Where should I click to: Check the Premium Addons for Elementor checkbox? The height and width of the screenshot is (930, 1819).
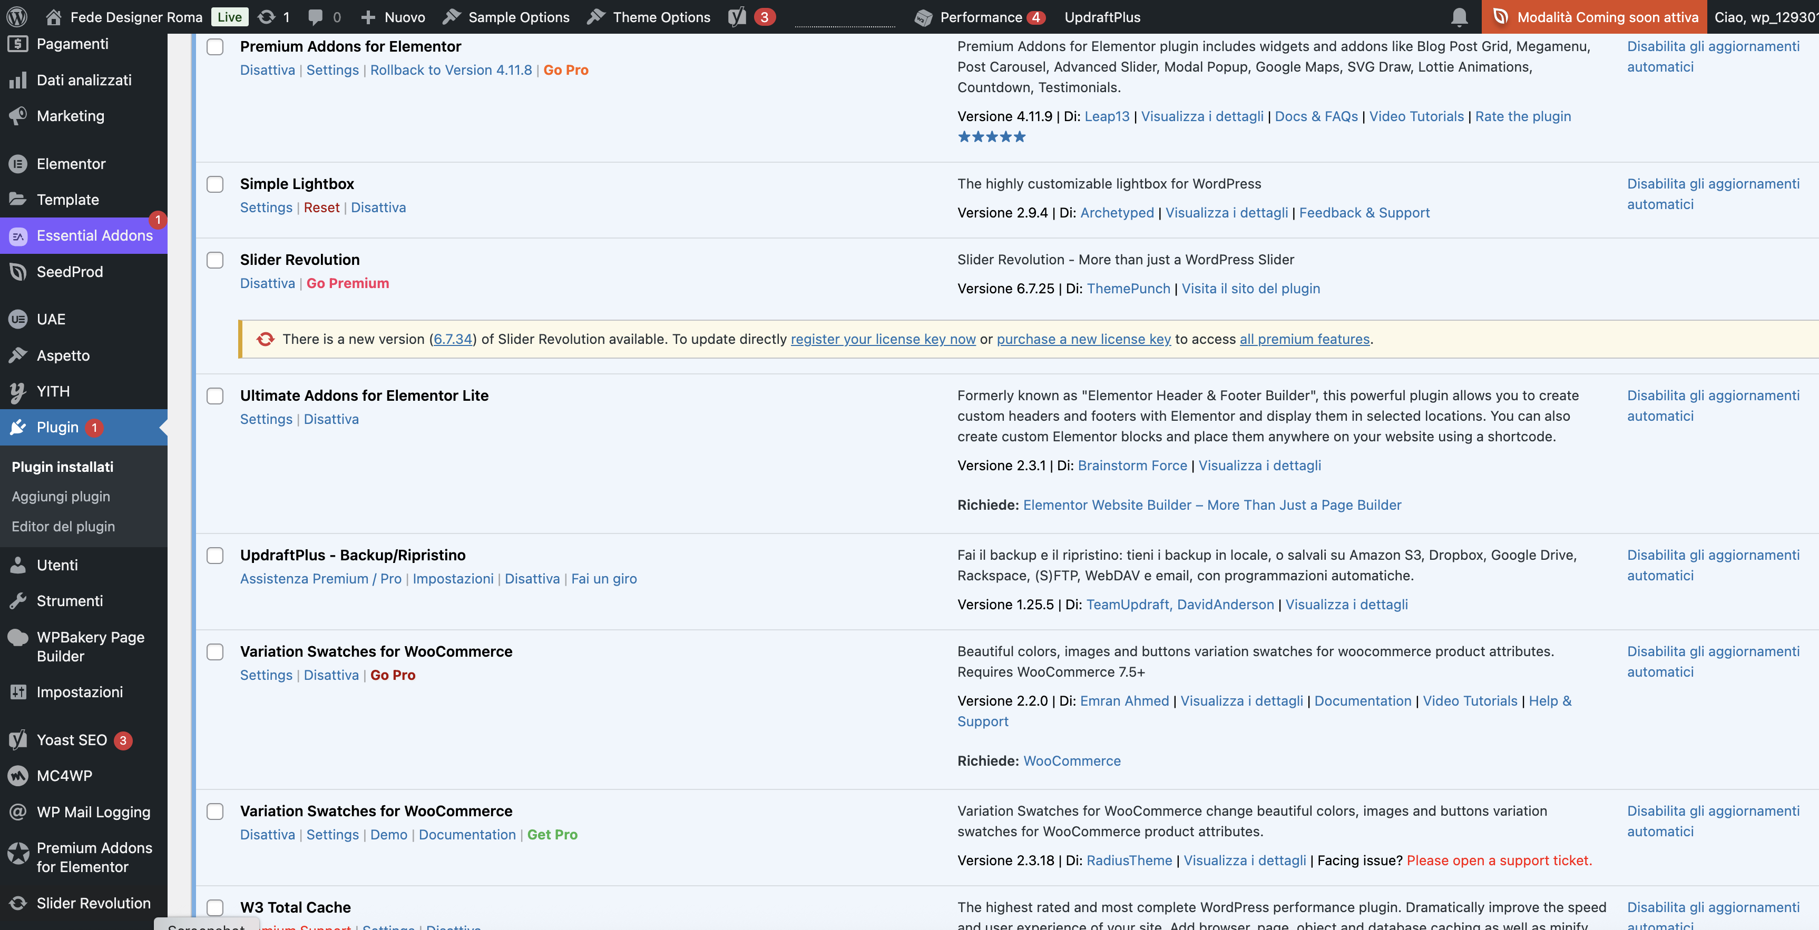(x=214, y=46)
